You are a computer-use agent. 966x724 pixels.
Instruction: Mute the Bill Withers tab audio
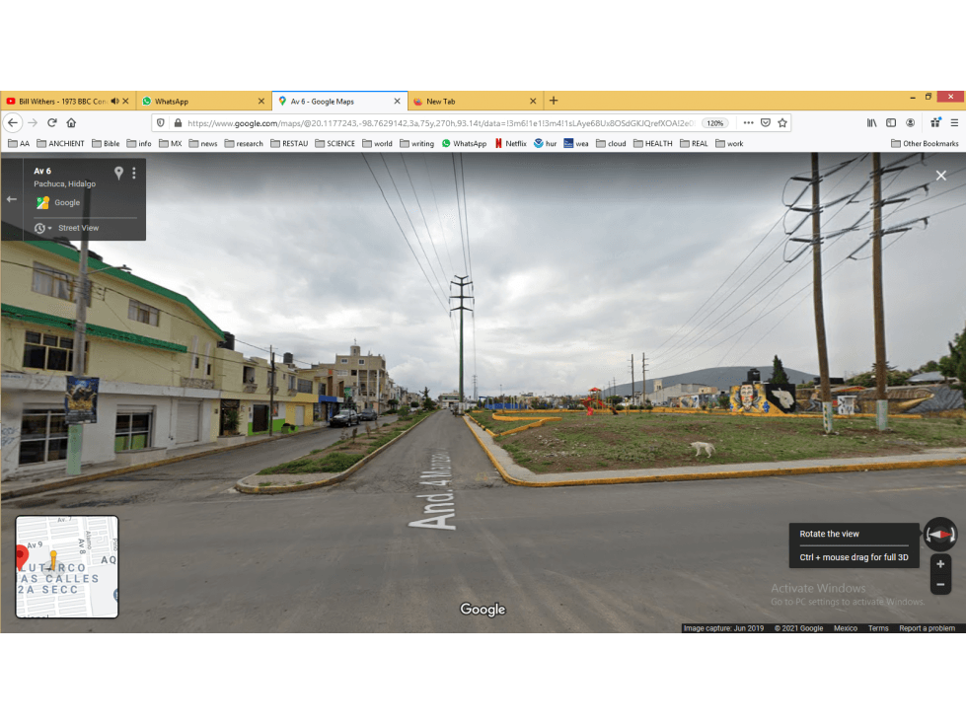[x=114, y=101]
